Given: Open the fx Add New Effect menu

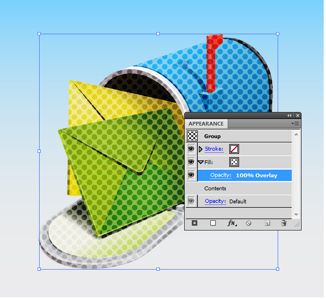Looking at the screenshot, I should pyautogui.click(x=231, y=223).
